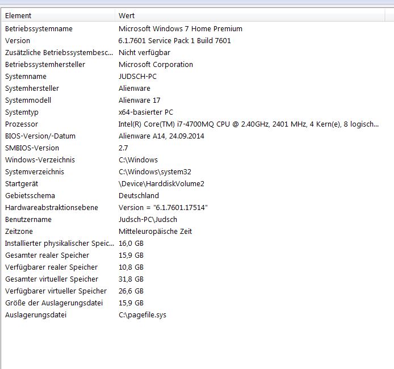Viewport: 394px width, 369px height.
Task: Select value C:\Windows
Action: (138, 160)
